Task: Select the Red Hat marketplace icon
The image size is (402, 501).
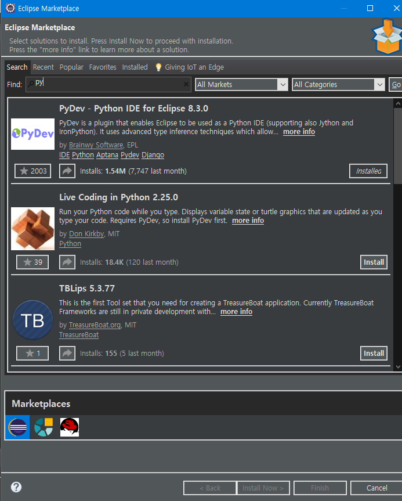Action: (x=70, y=427)
